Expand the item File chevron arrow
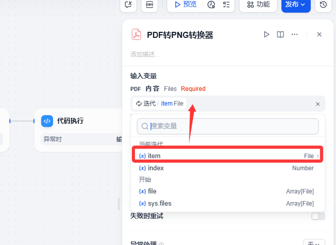Screen dimensions: 336x245 318,156
